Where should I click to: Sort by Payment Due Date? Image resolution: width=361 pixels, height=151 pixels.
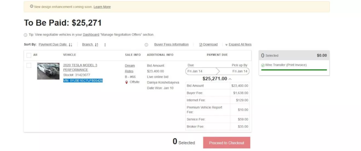(53, 45)
